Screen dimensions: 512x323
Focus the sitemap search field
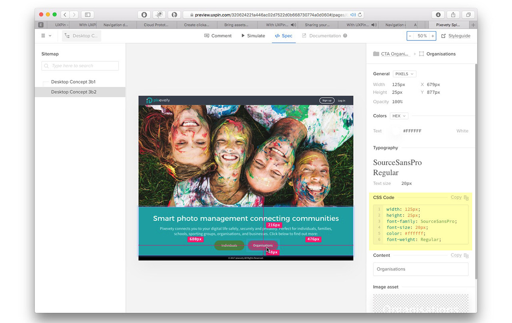coord(80,66)
